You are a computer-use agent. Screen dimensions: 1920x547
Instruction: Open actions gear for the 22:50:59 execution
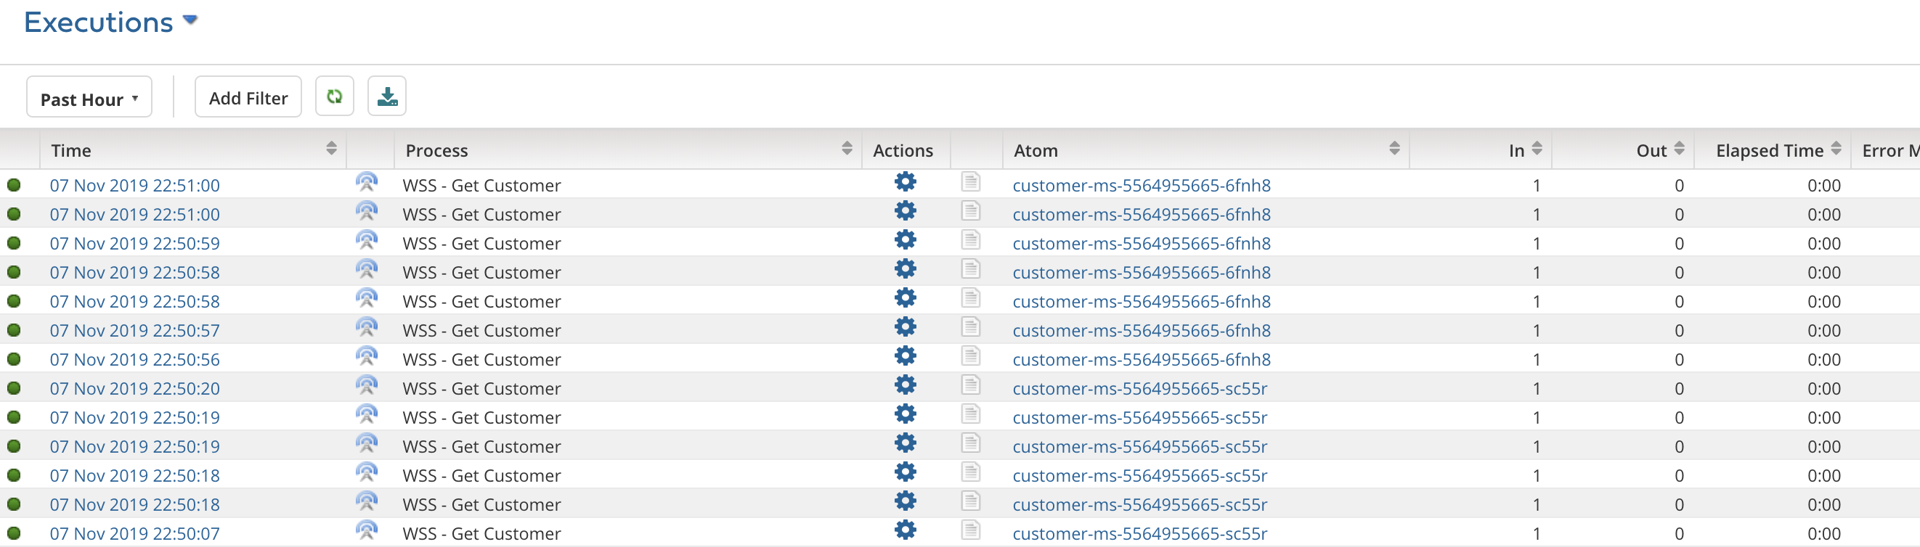coord(905,240)
